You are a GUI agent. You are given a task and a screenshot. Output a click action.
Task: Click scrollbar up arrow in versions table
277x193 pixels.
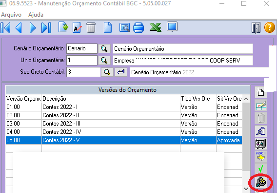tap(246, 99)
